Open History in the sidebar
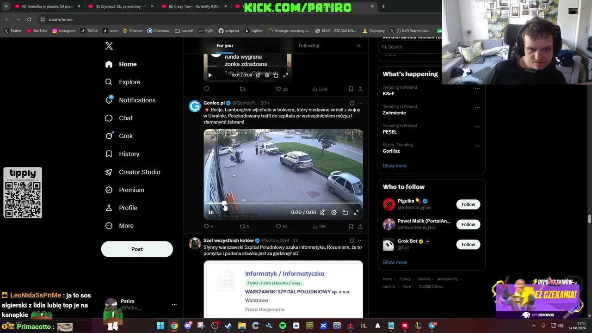 coord(122,154)
